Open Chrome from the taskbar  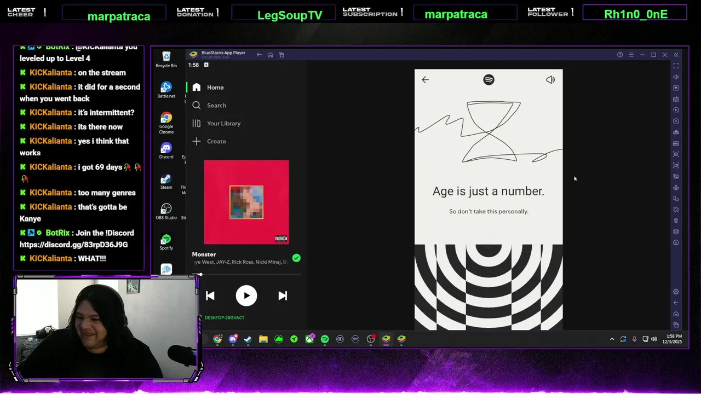pos(217,339)
